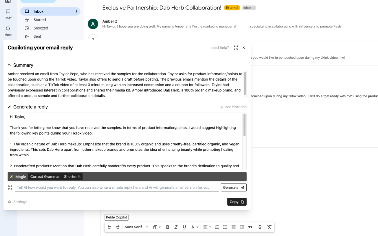Viewport: 378px width, 236px height.
Task: Open the Sent folder
Action: click(x=37, y=36)
